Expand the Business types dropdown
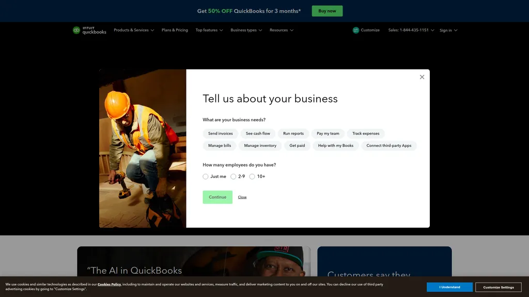529x297 pixels. tap(246, 30)
